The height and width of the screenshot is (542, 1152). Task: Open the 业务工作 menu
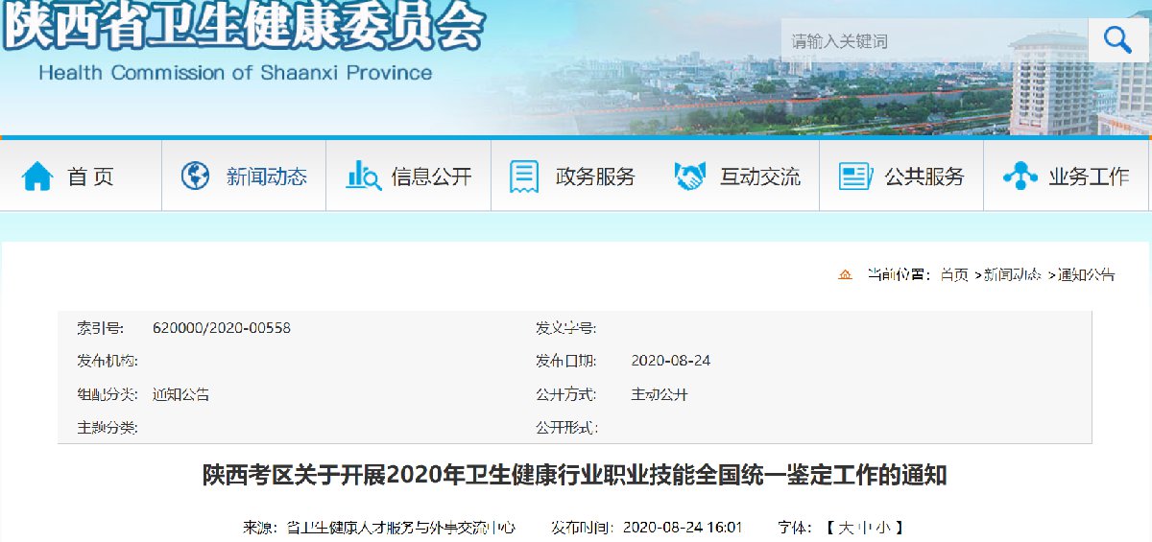[1090, 177]
